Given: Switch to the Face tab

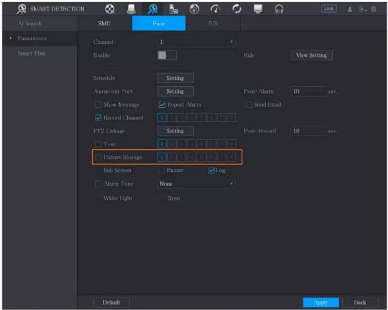Looking at the screenshot, I should tap(159, 23).
